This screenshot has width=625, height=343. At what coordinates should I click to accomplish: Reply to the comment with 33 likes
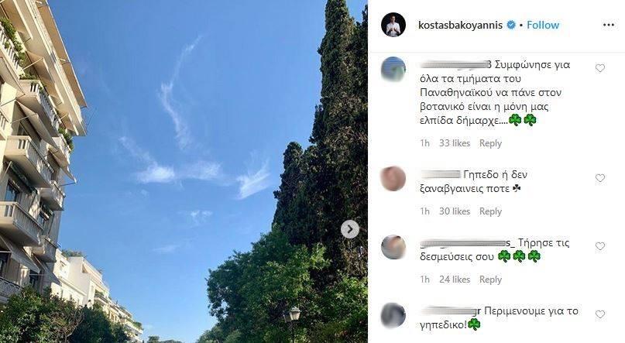(x=490, y=143)
